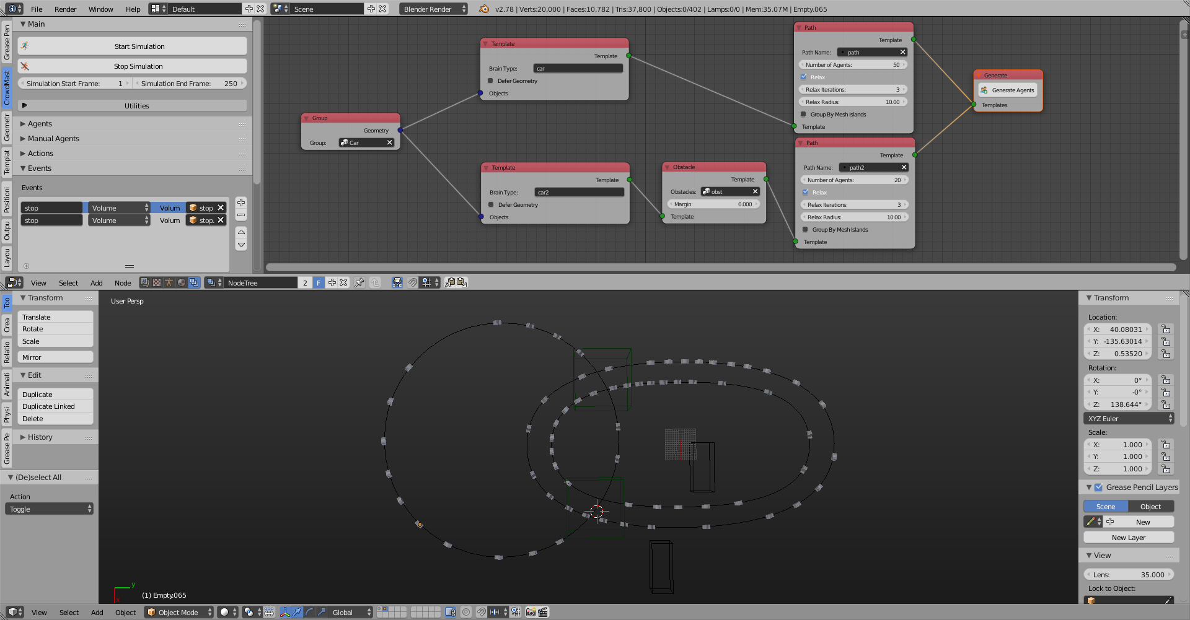Select translate manipulator arrow icon

(297, 613)
